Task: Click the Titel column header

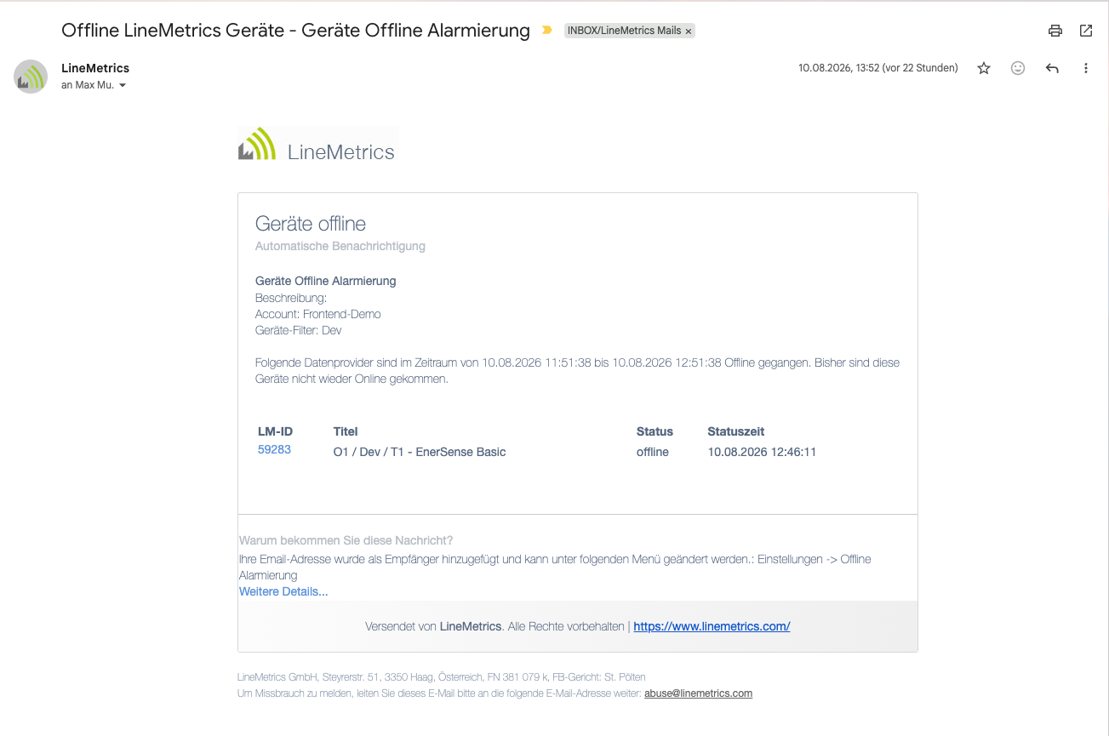Action: [x=346, y=431]
